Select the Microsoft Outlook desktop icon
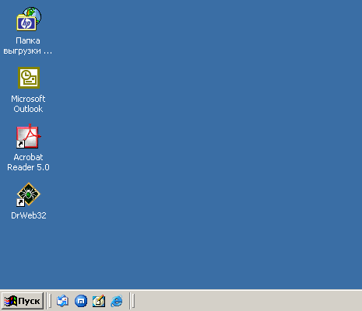This screenshot has width=362, height=311. click(29, 78)
